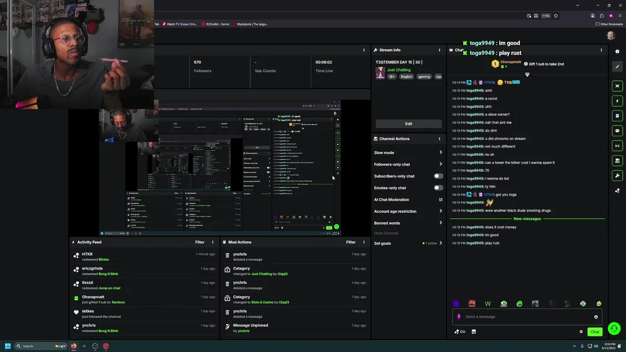Toggle Emotes-only chat switch
Image resolution: width=626 pixels, height=352 pixels.
tap(438, 188)
